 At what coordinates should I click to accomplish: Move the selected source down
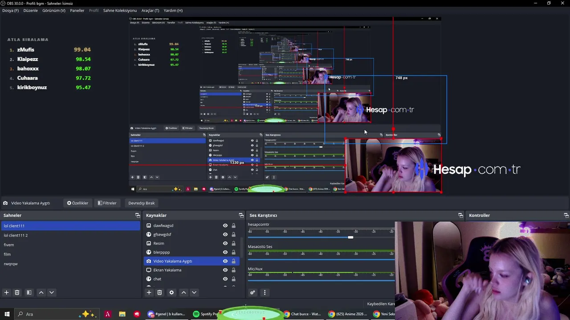tap(194, 292)
